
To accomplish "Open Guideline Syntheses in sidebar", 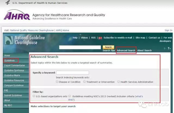I will (16, 71).
